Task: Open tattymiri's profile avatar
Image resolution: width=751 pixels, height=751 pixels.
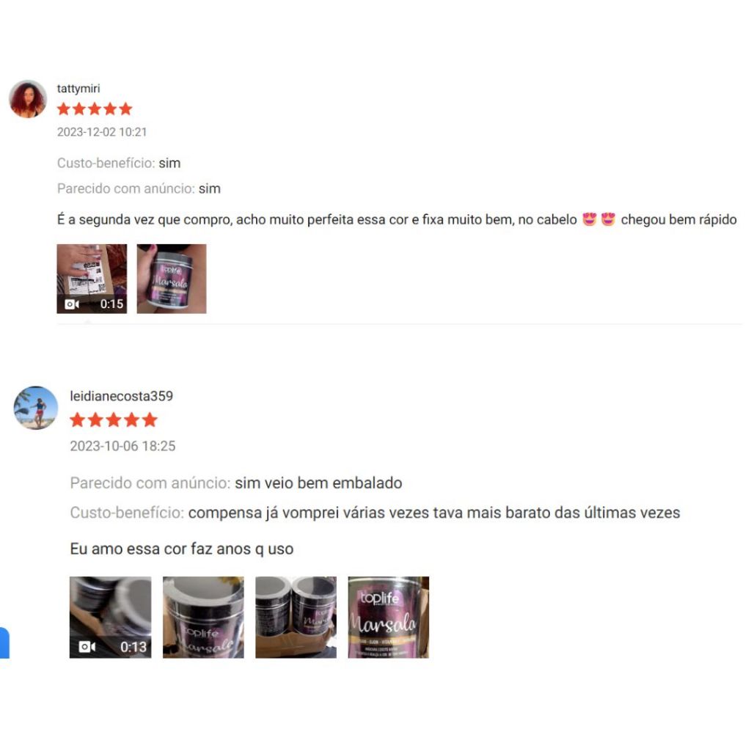Action: (28, 99)
